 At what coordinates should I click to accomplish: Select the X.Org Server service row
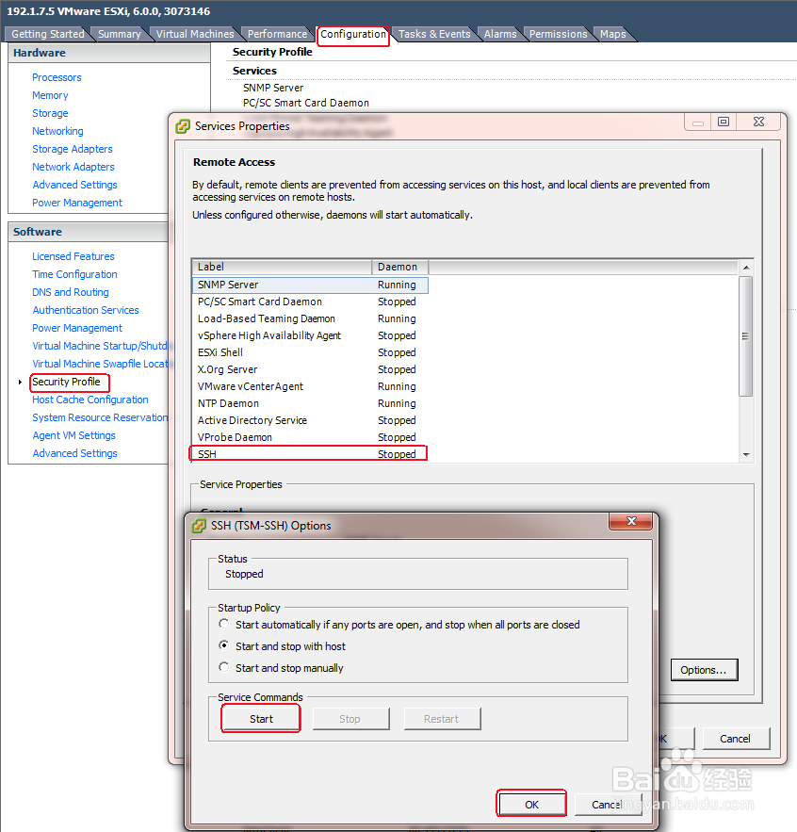(x=310, y=370)
